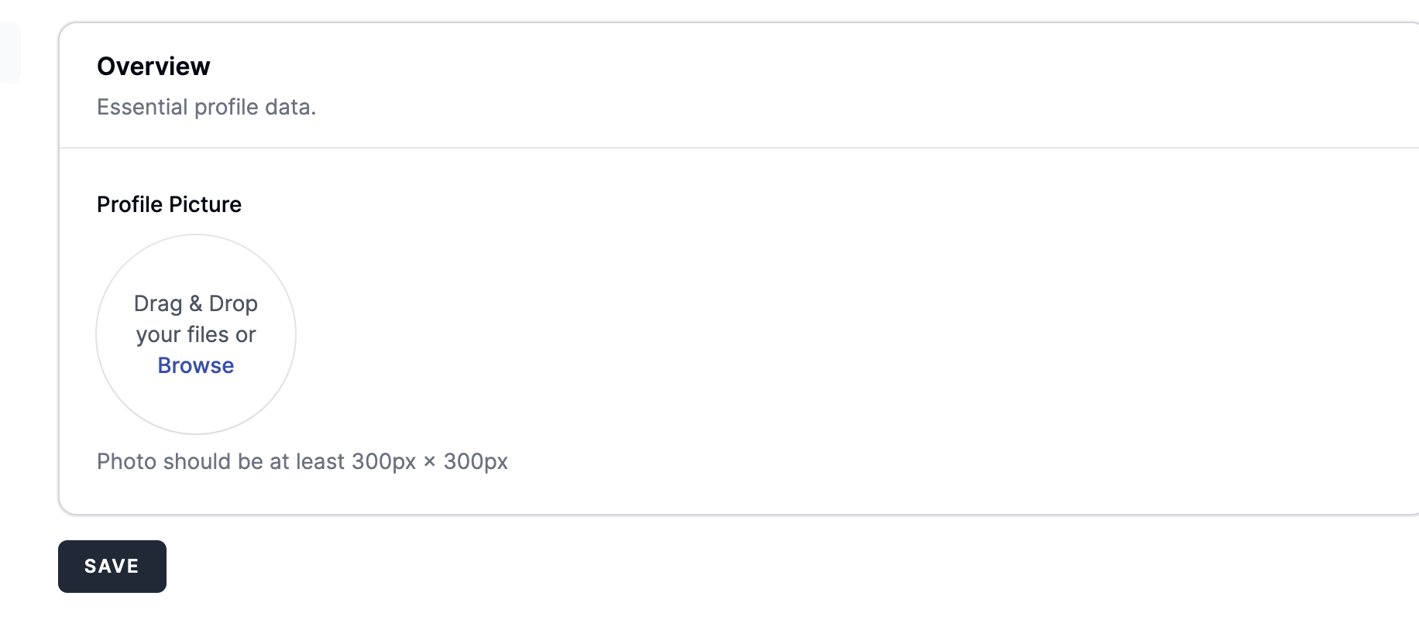The image size is (1419, 630).
Task: Click the word "Picture" in the field label
Action: pyautogui.click(x=205, y=204)
